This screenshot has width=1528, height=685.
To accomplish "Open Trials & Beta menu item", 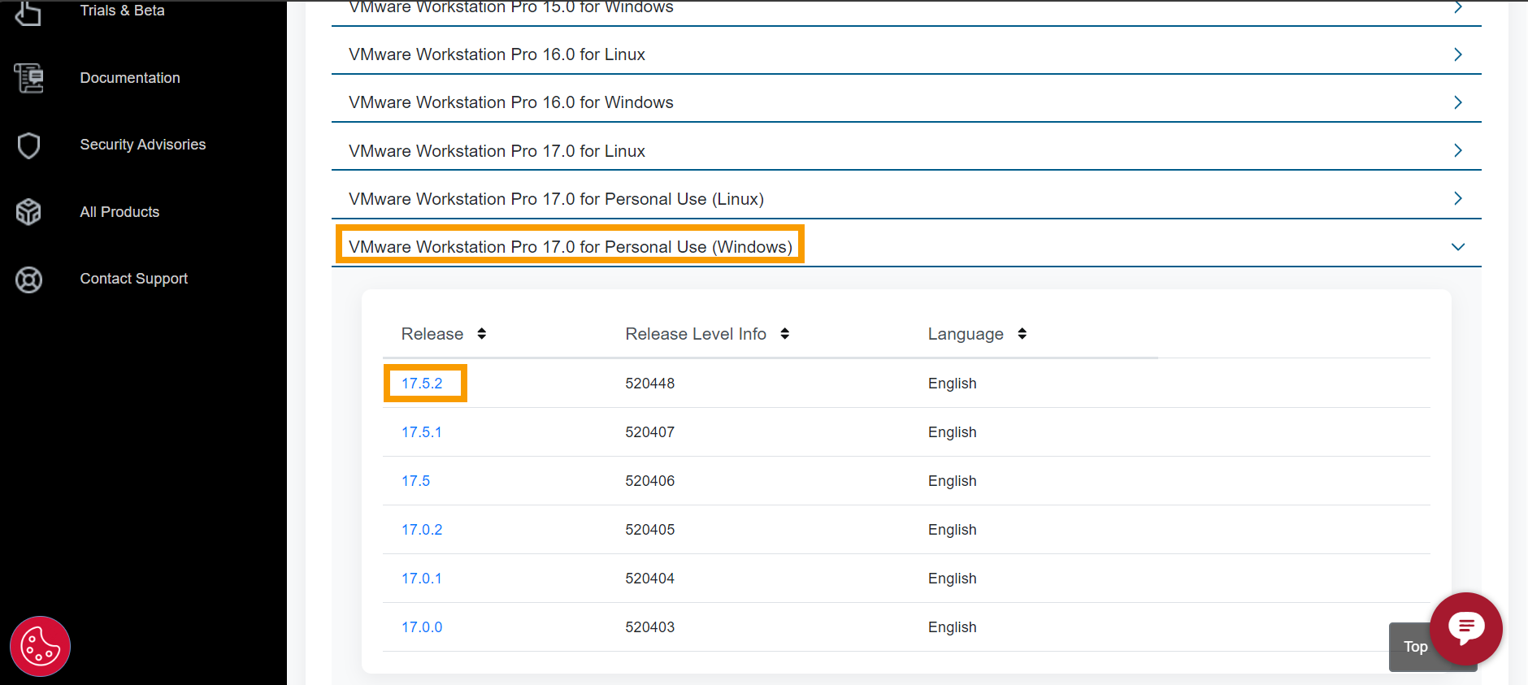I will [122, 11].
